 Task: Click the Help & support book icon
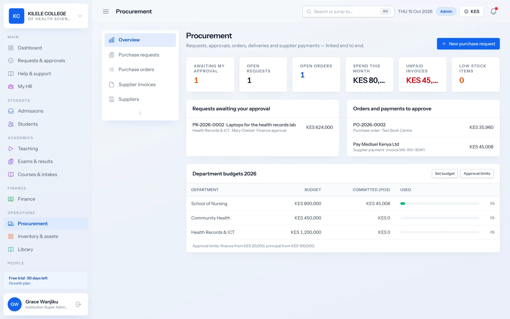point(11,74)
